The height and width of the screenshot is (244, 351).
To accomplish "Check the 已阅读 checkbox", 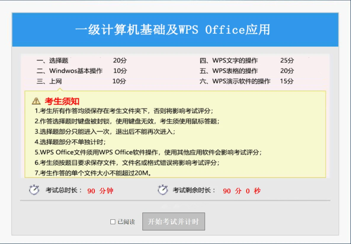I will [113, 222].
